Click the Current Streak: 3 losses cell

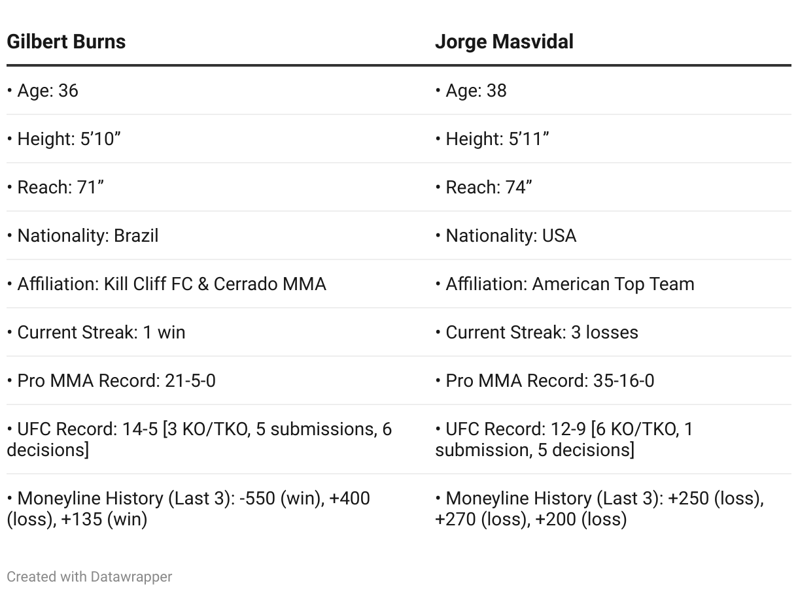[x=613, y=332]
